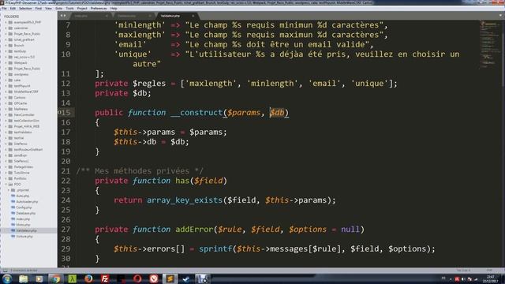Open the Edit menu
This screenshot has height=284, width=505.
click(x=13, y=9)
